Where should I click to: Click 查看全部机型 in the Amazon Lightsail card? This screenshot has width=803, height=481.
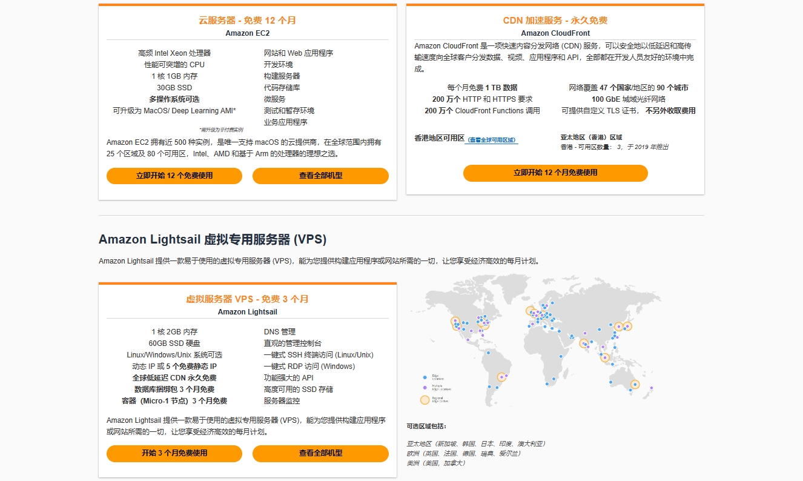(x=320, y=453)
